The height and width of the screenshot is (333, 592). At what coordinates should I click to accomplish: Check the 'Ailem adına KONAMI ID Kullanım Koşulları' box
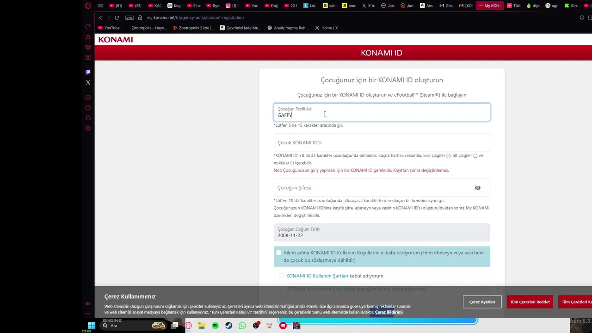click(x=278, y=253)
